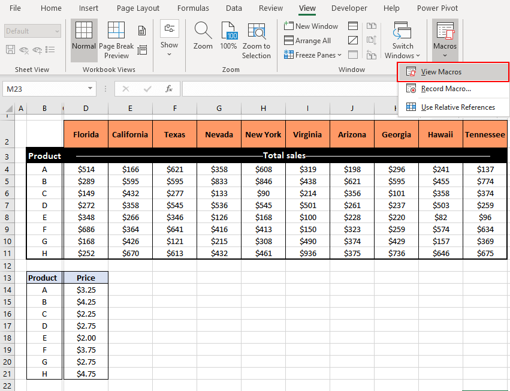The image size is (510, 391).
Task: Select Normal workbook view
Action: 84,40
